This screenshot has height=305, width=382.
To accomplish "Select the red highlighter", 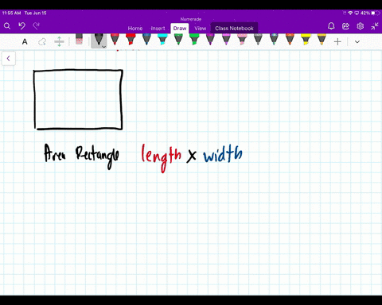I will (x=131, y=39).
